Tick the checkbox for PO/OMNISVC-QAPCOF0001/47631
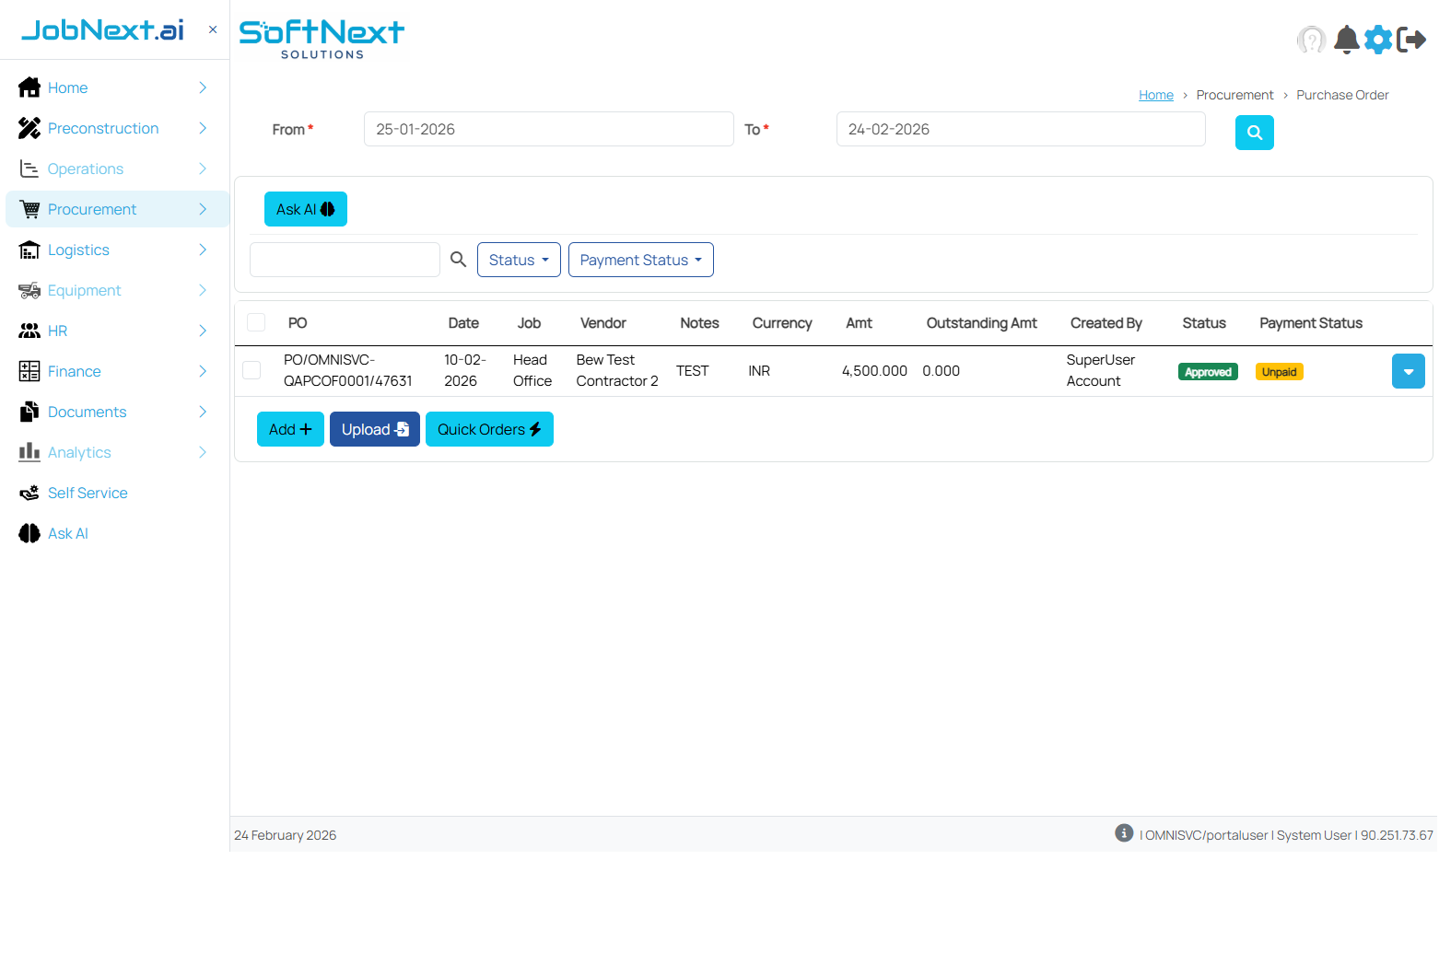 (251, 370)
